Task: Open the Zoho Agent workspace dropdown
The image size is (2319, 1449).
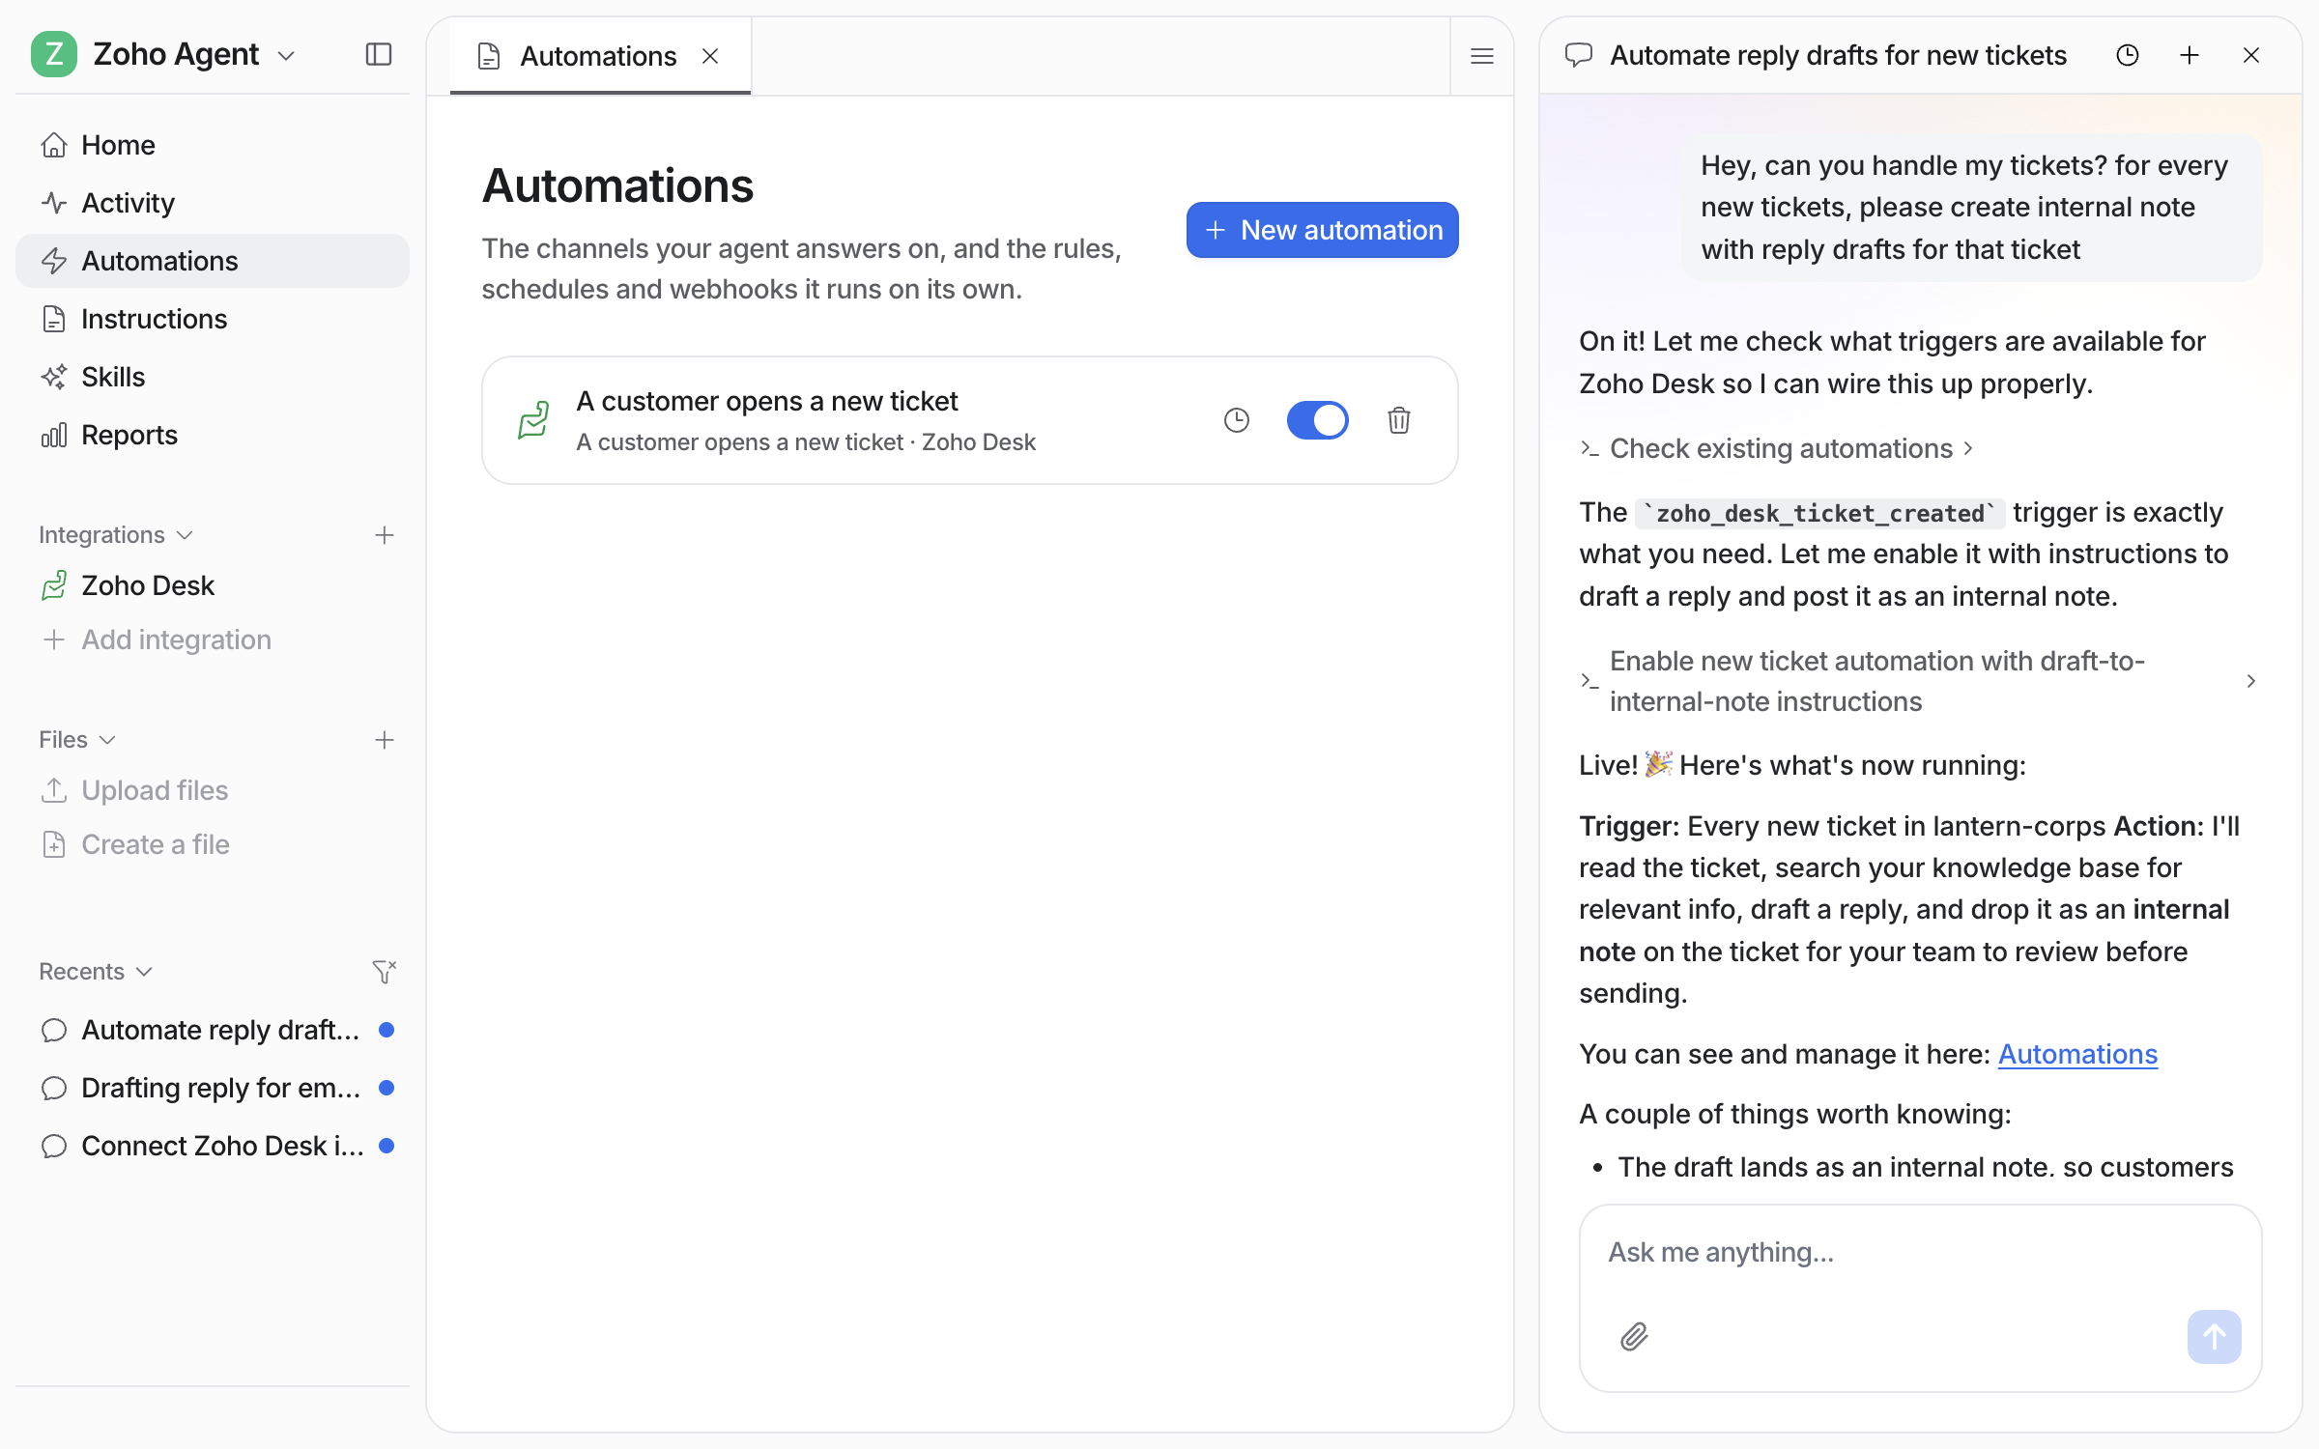Action: 286,56
